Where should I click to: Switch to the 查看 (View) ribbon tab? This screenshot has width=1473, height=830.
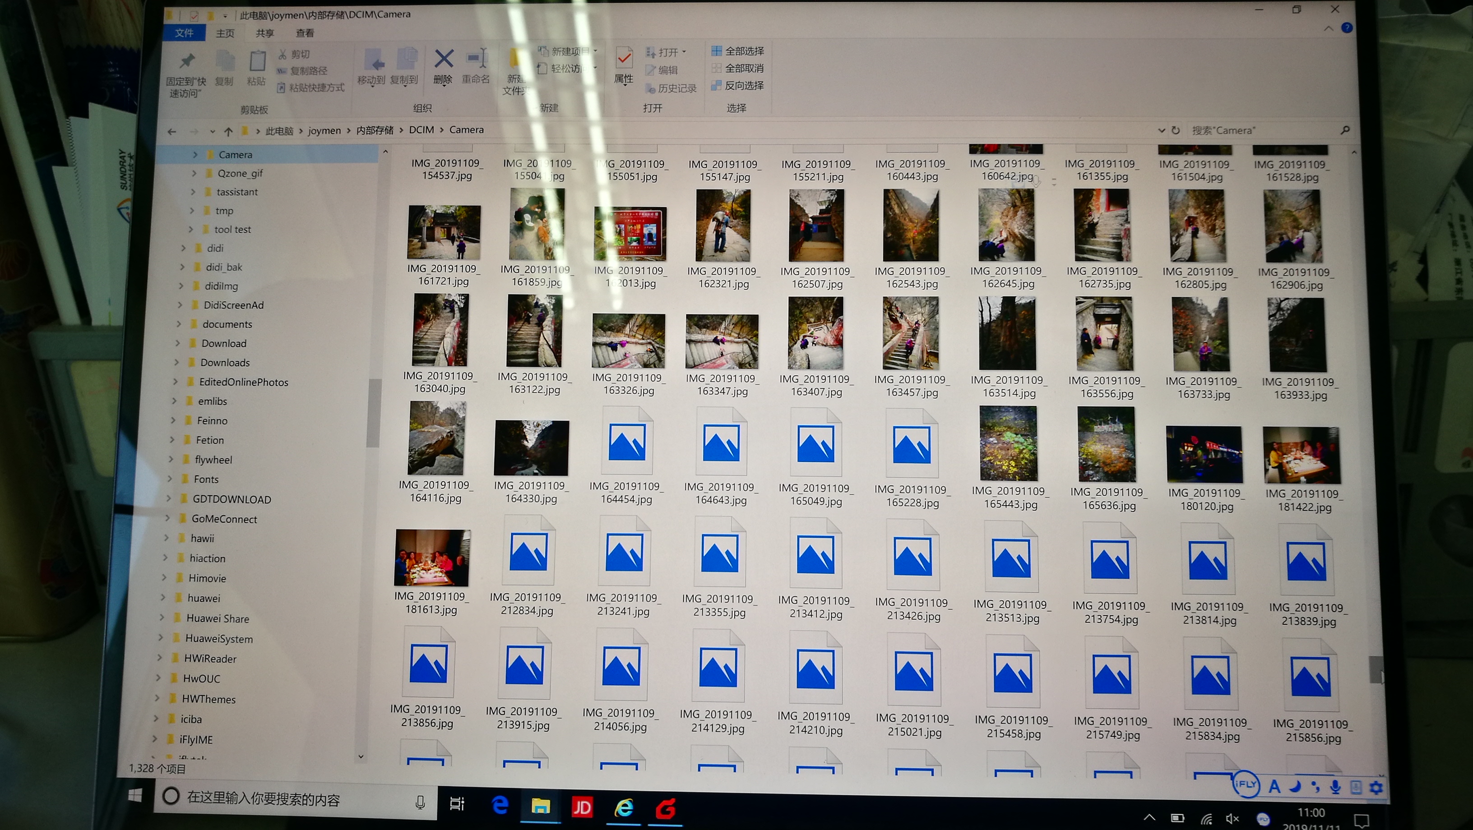click(305, 33)
